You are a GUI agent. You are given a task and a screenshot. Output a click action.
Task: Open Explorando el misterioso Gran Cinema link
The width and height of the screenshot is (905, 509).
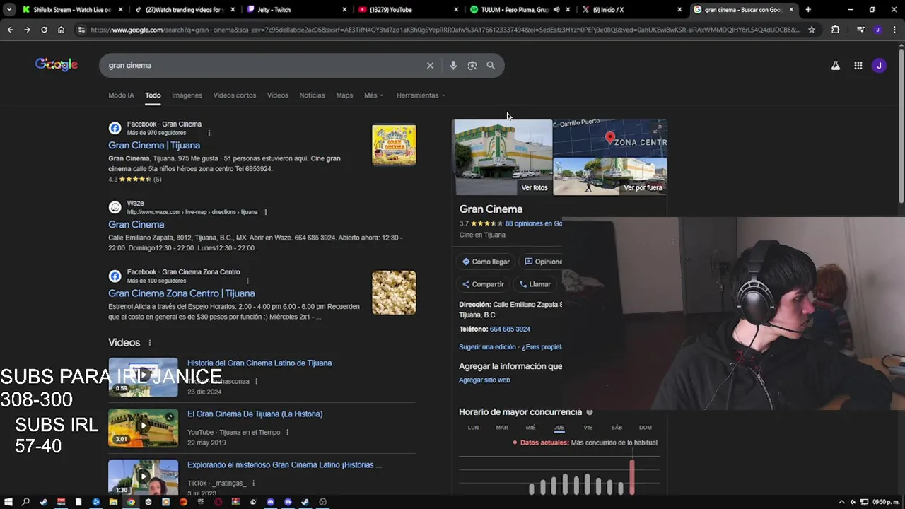point(284,464)
